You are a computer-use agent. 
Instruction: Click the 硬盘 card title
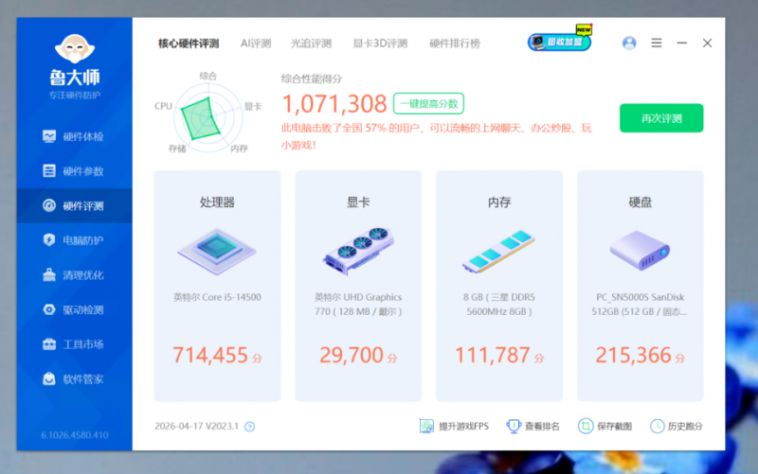640,202
